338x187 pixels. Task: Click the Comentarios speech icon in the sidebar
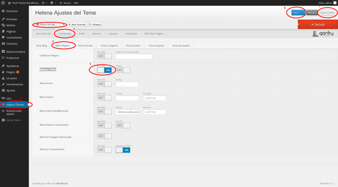pyautogui.click(x=3, y=37)
